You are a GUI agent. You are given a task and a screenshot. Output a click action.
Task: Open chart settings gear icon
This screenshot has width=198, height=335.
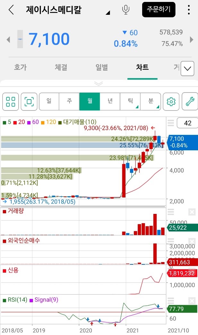[x=171, y=102]
